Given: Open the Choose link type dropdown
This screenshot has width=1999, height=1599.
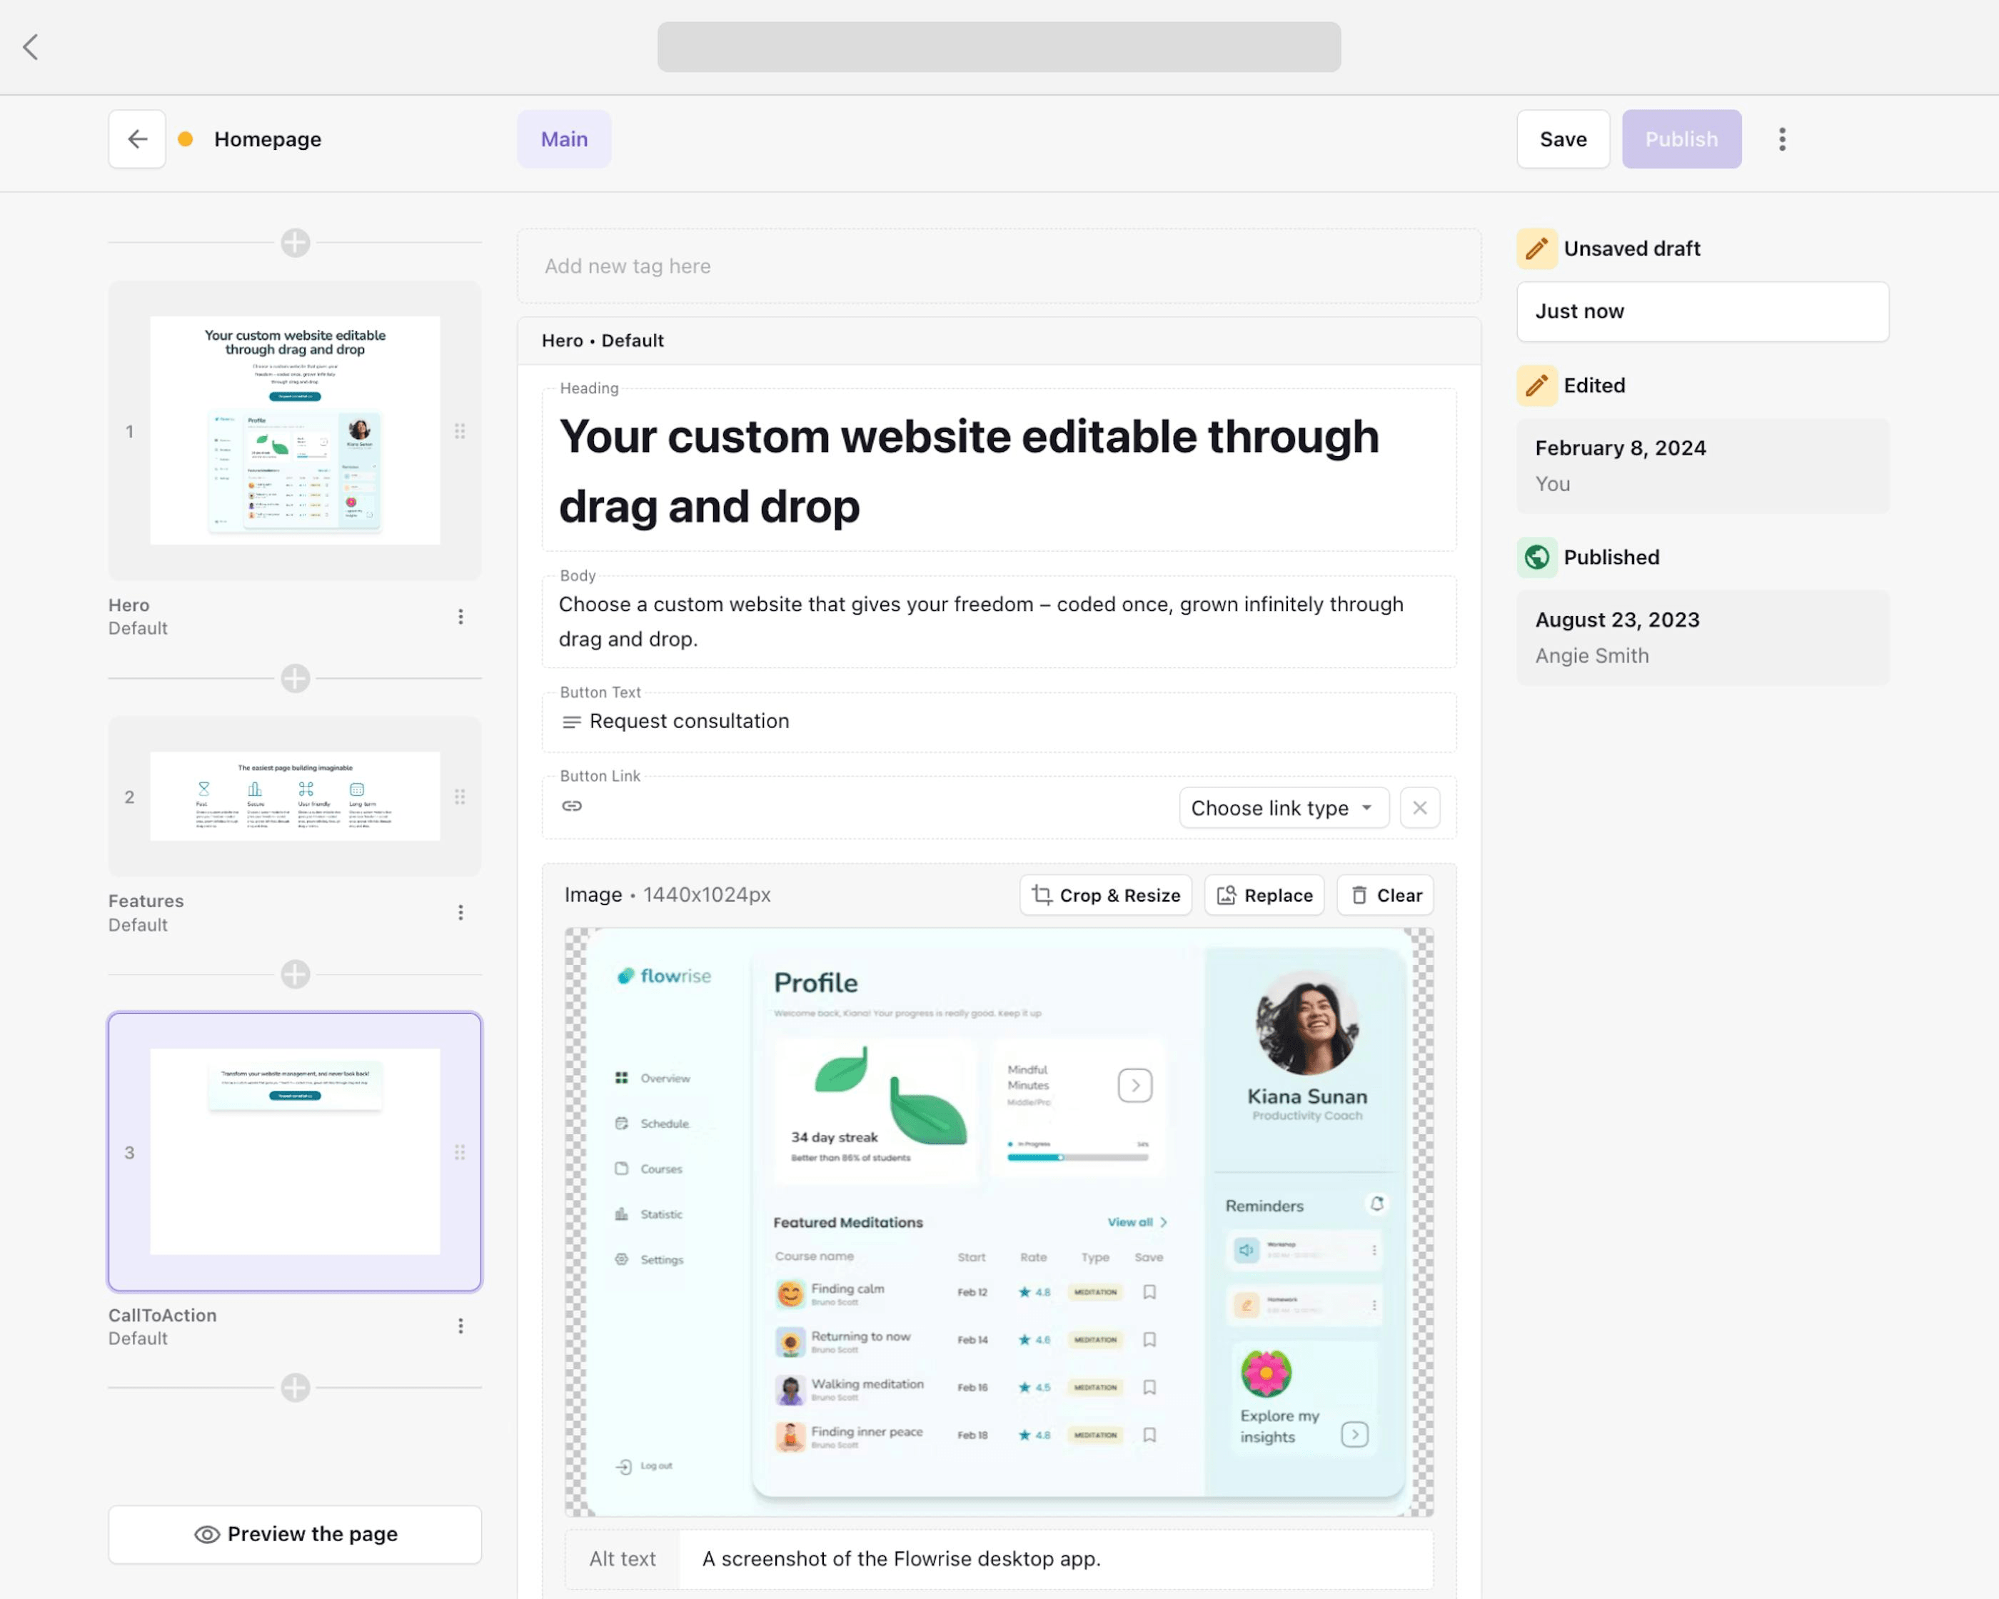Looking at the screenshot, I should [x=1279, y=807].
